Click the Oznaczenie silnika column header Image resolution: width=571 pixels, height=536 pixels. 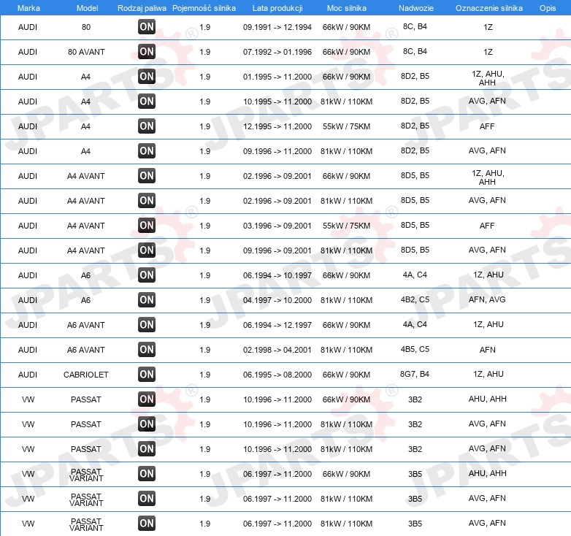(x=488, y=8)
